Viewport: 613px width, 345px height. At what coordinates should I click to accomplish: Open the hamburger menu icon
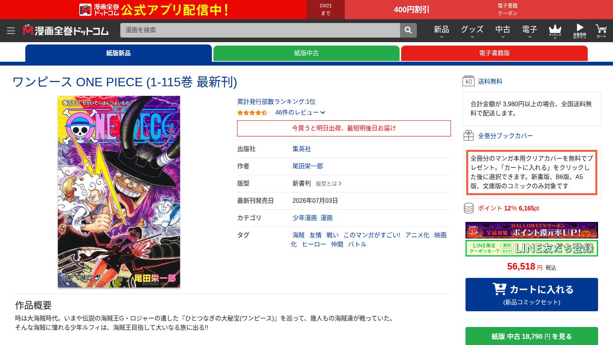(11, 30)
